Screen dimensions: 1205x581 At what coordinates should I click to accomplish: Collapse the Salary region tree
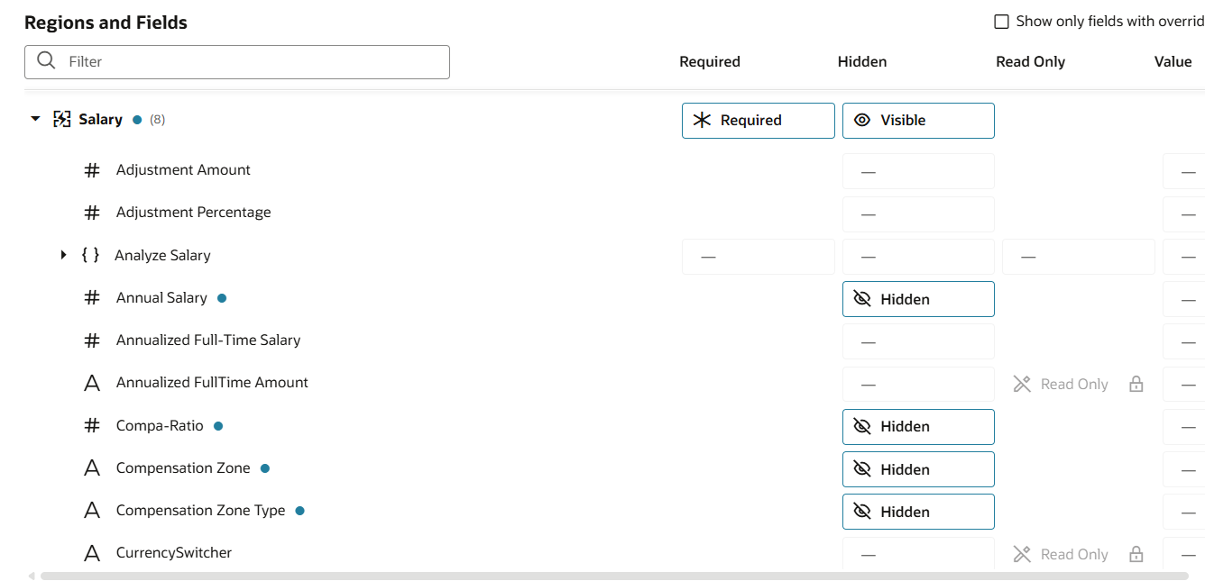[x=35, y=119]
